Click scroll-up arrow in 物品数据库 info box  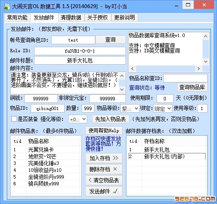coord(206,37)
